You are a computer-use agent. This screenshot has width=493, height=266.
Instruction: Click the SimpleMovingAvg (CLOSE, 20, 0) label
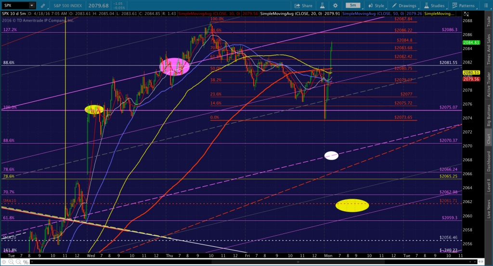point(291,14)
